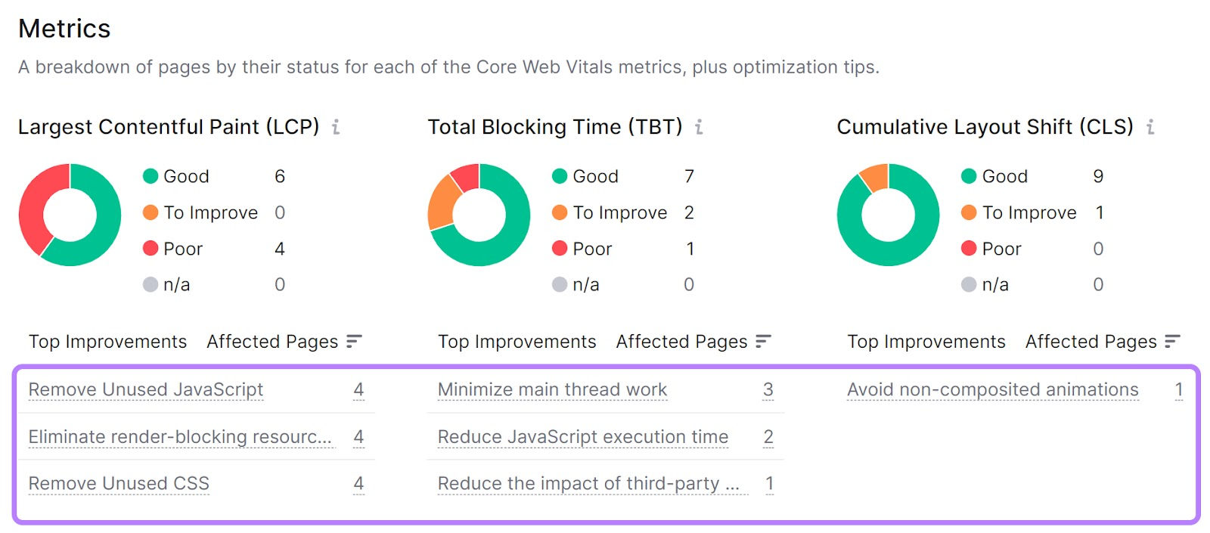Open the CLS info tooltip icon
The image size is (1210, 533).
[1149, 127]
